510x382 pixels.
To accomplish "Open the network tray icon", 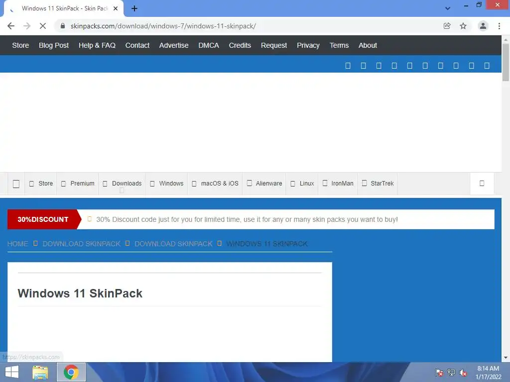I will click(x=451, y=372).
